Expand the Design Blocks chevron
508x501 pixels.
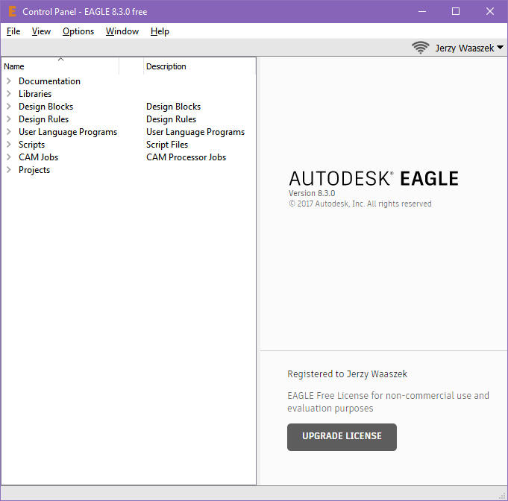tap(9, 107)
